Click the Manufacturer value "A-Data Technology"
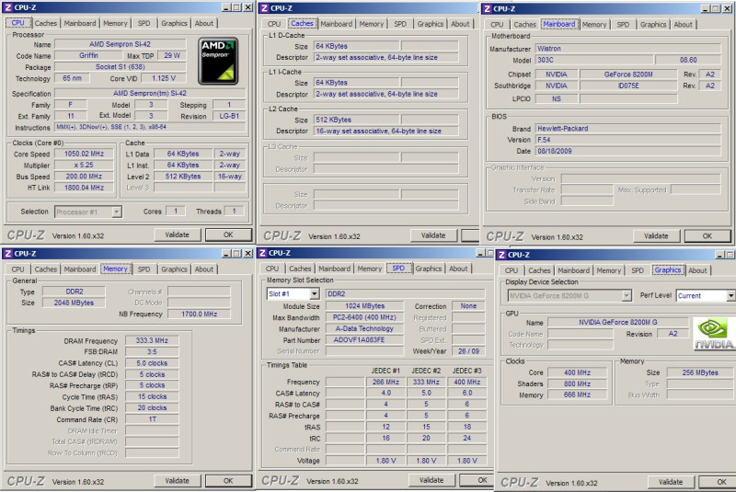Screen dimensions: 736x492 click(x=364, y=329)
